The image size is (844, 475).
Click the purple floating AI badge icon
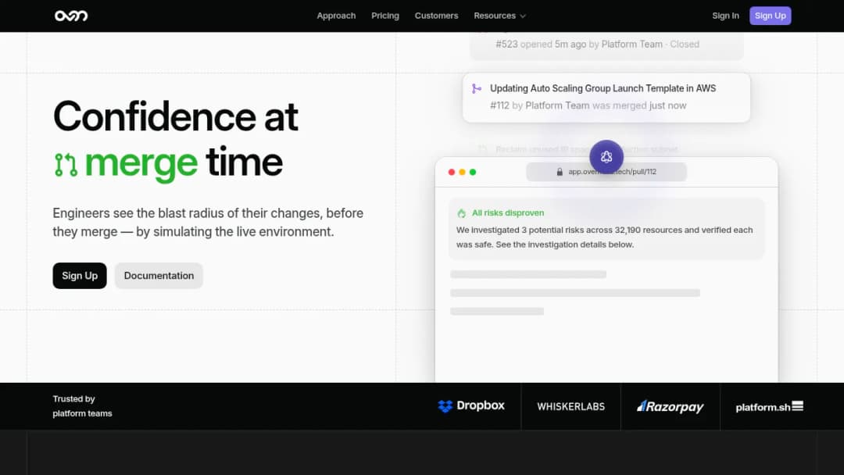(606, 156)
